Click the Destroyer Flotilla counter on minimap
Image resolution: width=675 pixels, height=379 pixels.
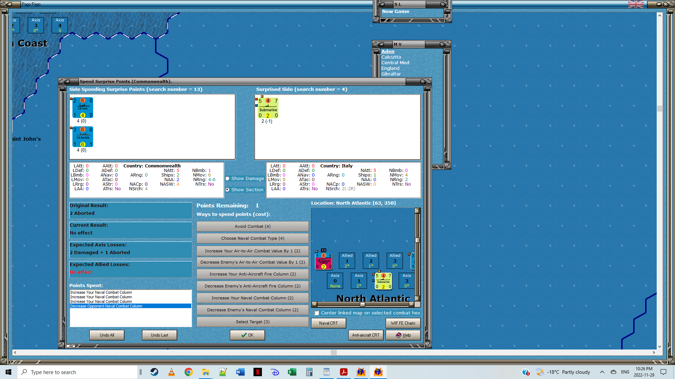point(323,261)
